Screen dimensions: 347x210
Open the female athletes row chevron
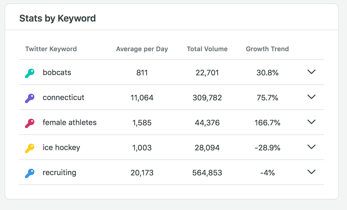coord(311,122)
